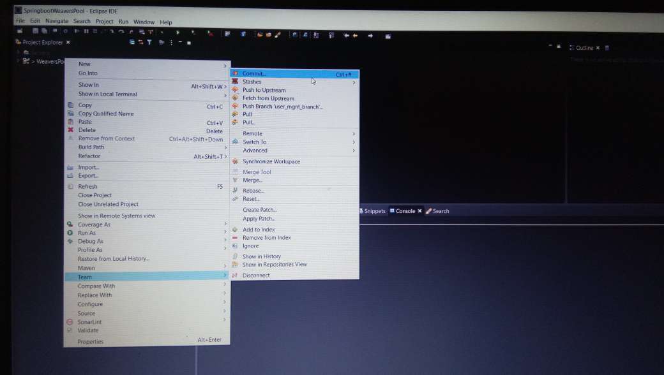Click the Step Over toolbar icon
The image size is (664, 375).
(x=121, y=32)
